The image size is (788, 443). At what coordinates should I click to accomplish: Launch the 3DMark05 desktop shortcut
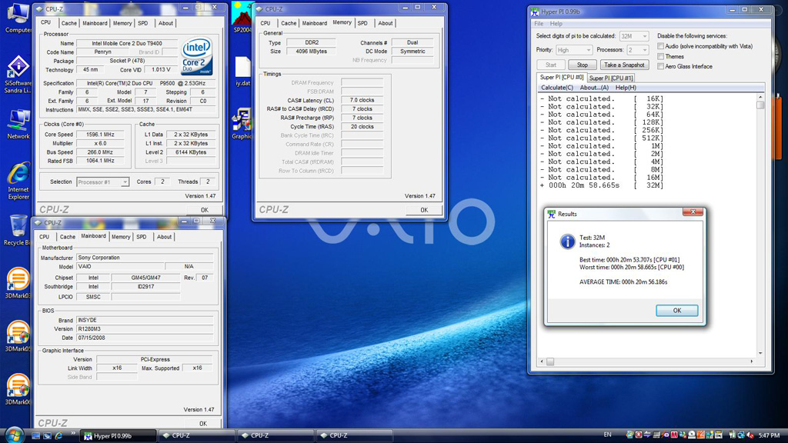pyautogui.click(x=18, y=337)
